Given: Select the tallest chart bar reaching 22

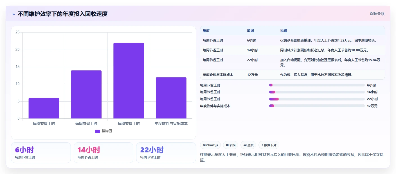Looking at the screenshot, I should 129,81.
